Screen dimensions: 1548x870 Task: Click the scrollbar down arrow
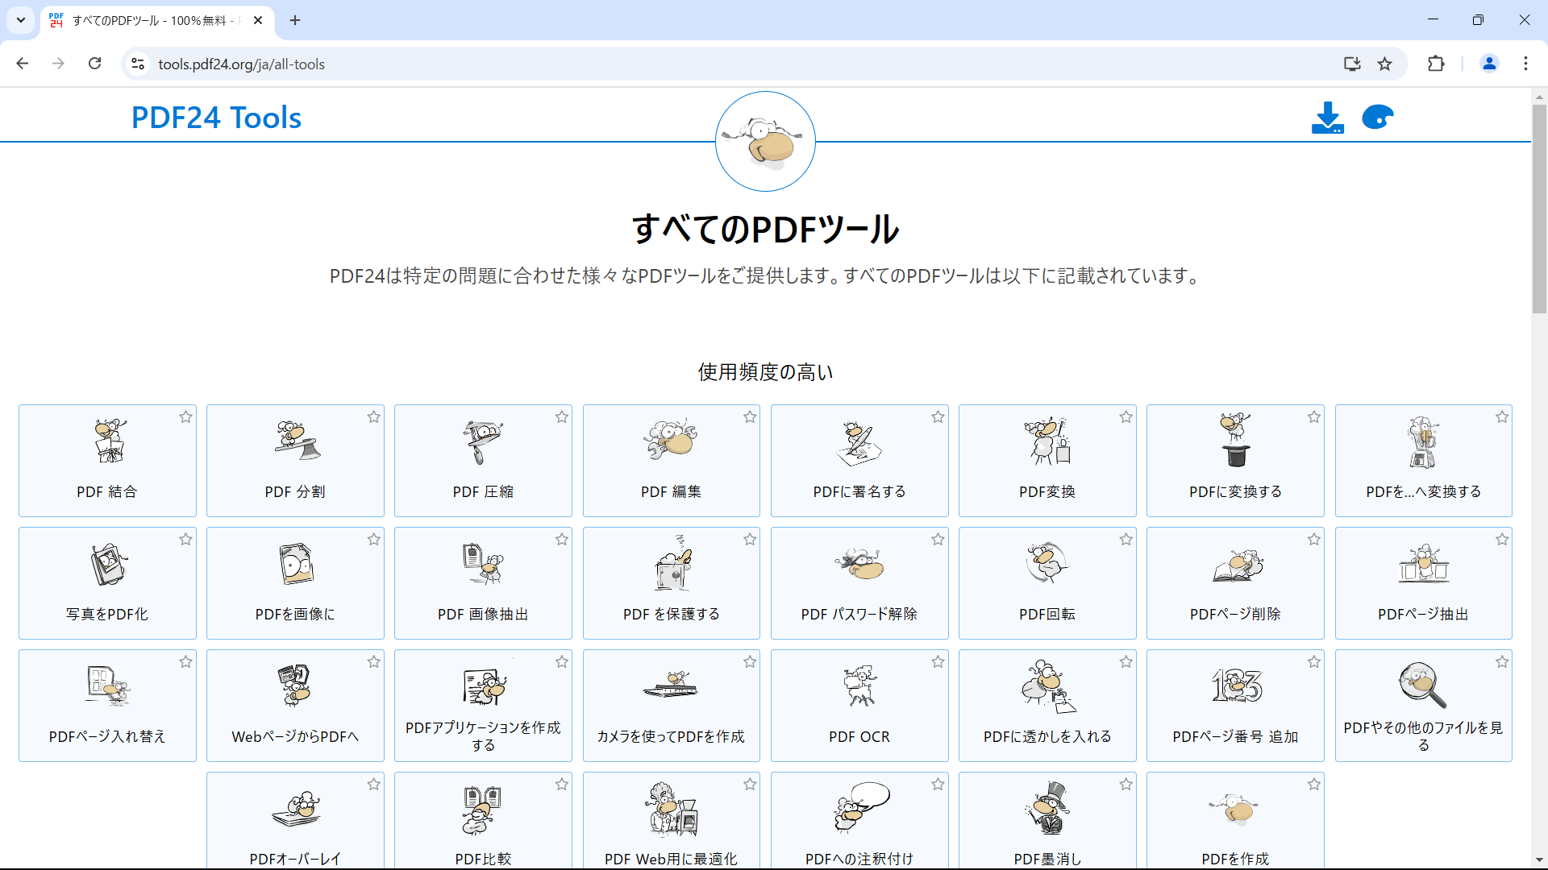pyautogui.click(x=1539, y=860)
